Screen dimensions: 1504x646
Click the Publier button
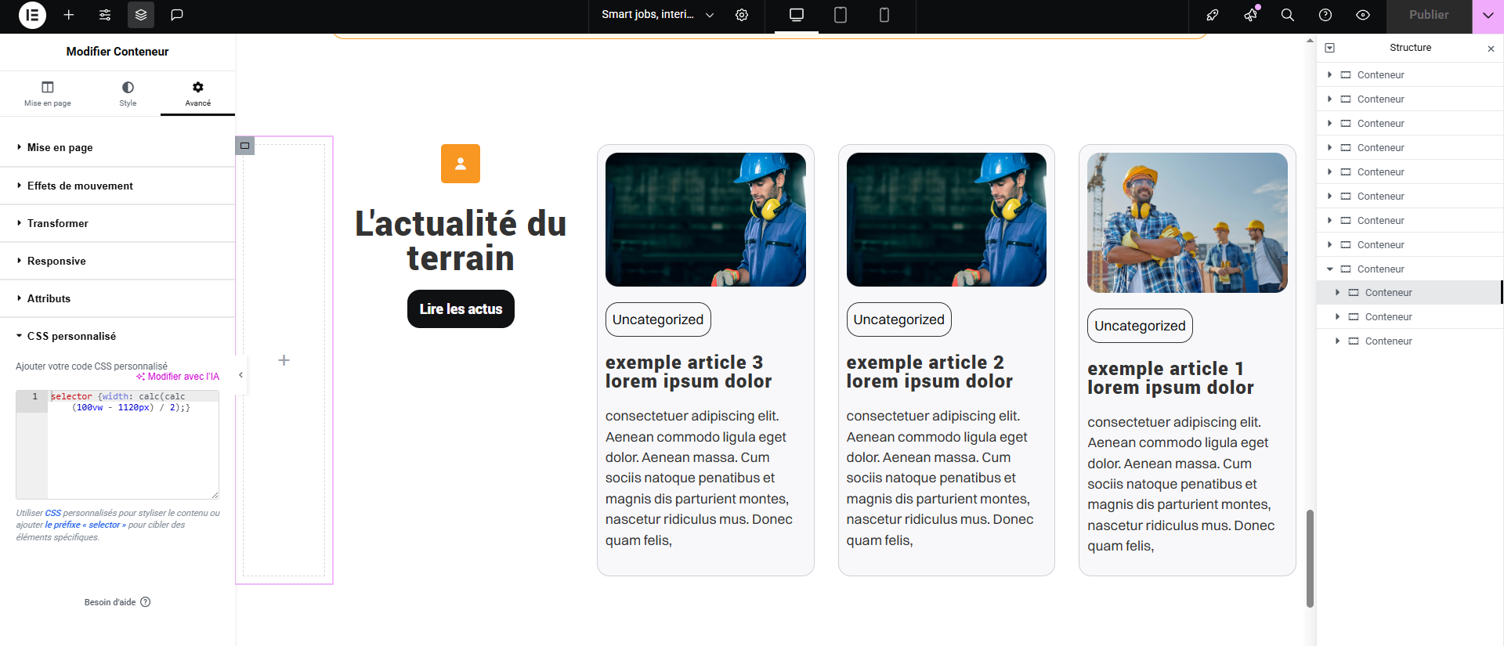click(1429, 15)
